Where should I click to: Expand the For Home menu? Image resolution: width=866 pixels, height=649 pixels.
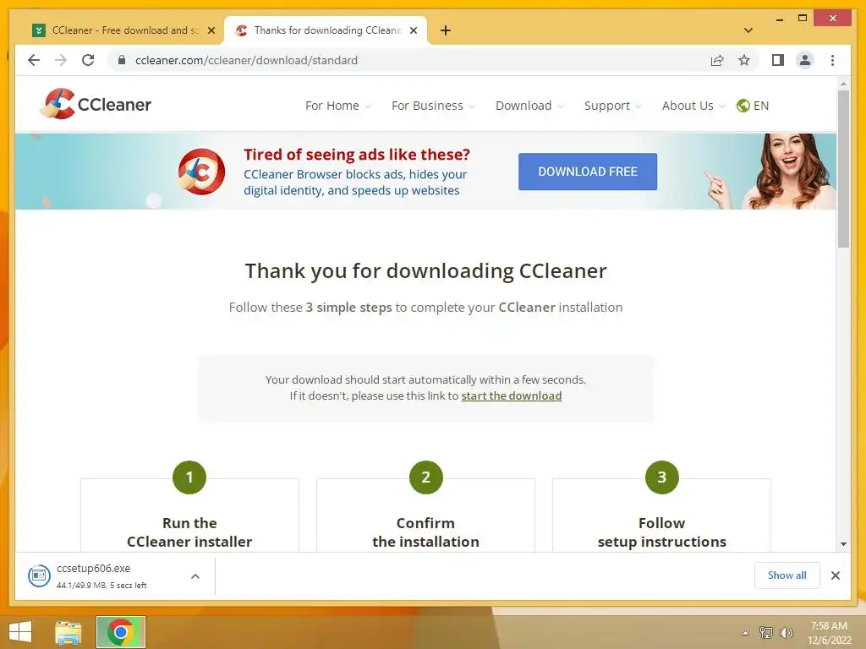tap(338, 106)
